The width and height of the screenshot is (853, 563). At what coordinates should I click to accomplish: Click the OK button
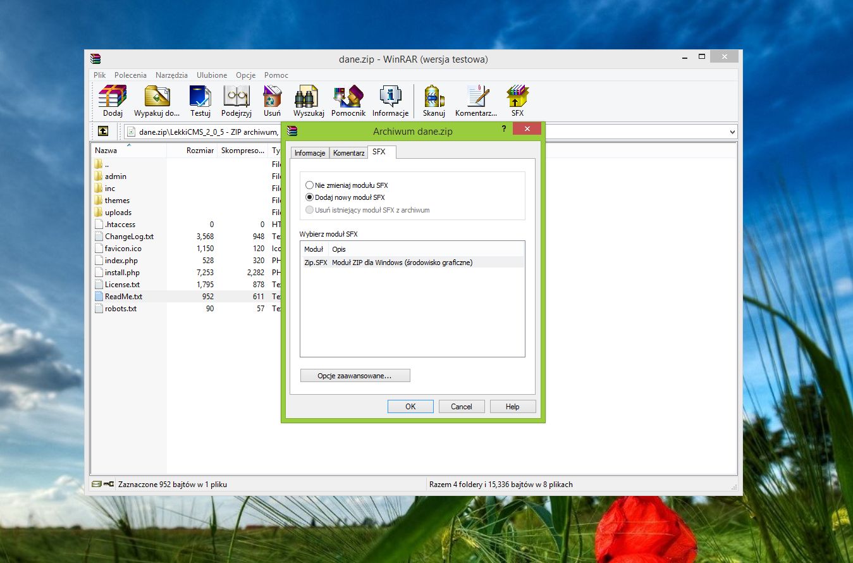coord(410,407)
